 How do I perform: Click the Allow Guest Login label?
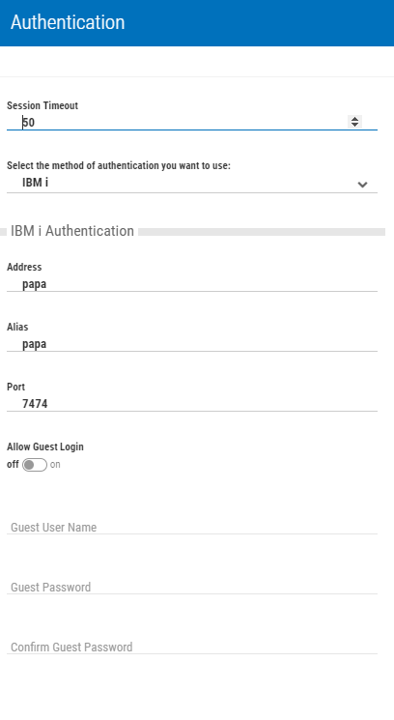point(45,446)
